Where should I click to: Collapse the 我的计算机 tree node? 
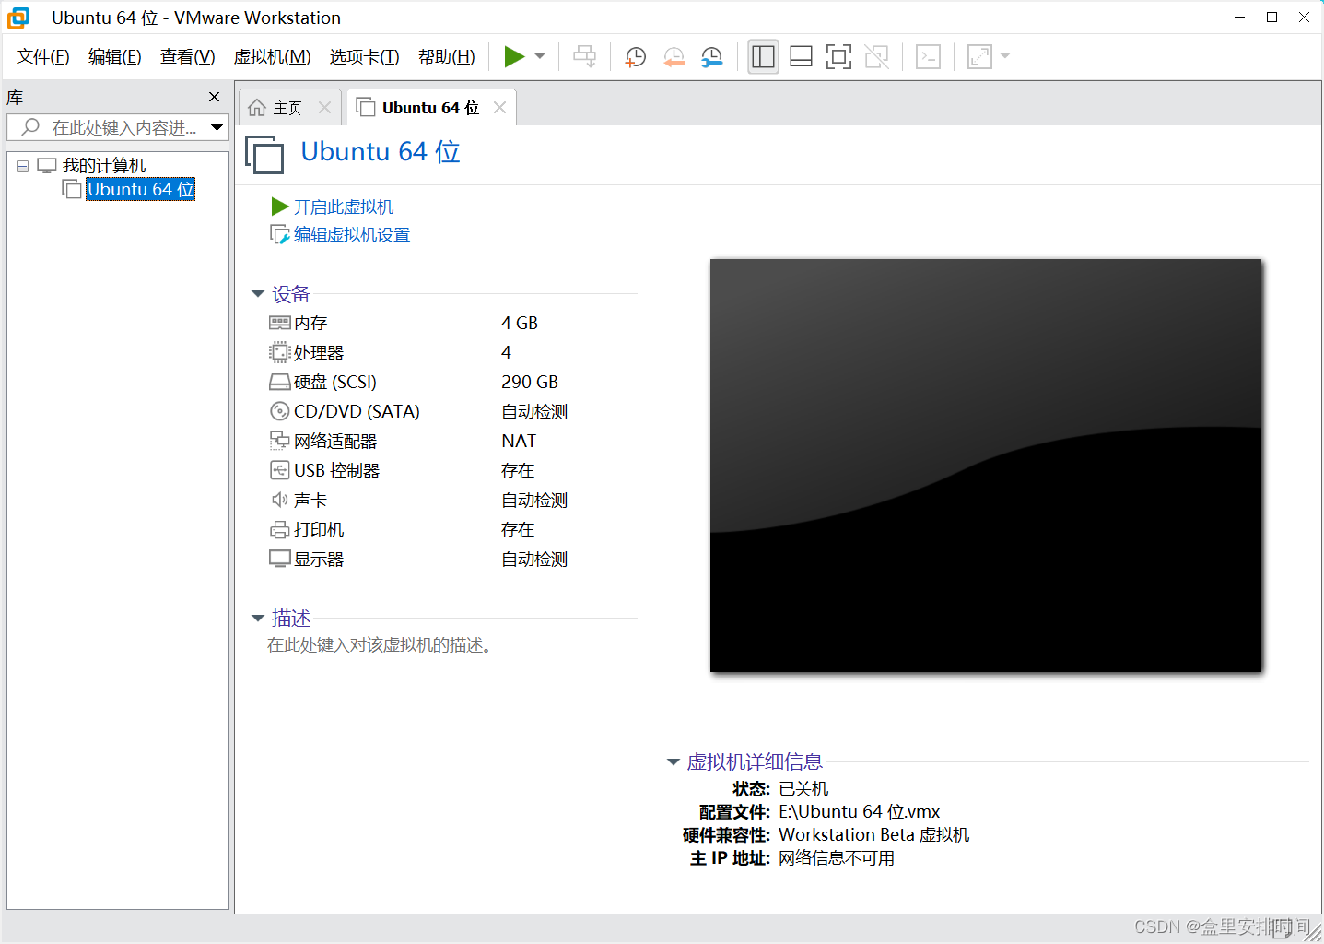click(23, 167)
